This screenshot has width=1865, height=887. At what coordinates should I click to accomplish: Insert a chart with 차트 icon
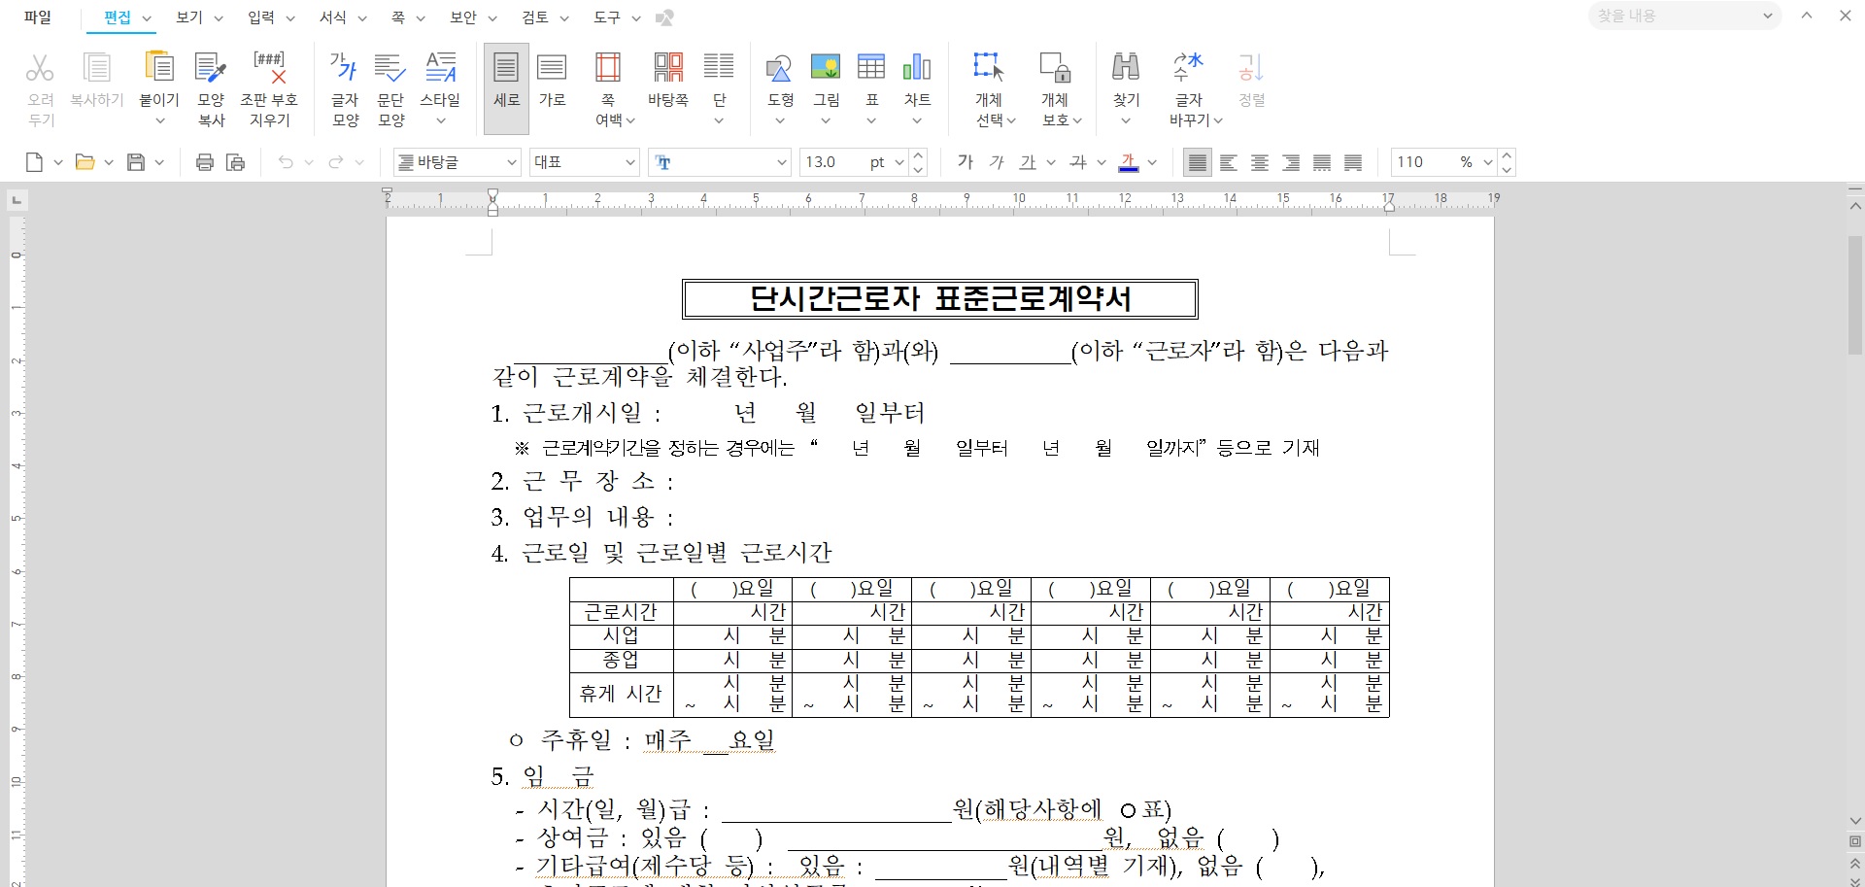tap(917, 68)
